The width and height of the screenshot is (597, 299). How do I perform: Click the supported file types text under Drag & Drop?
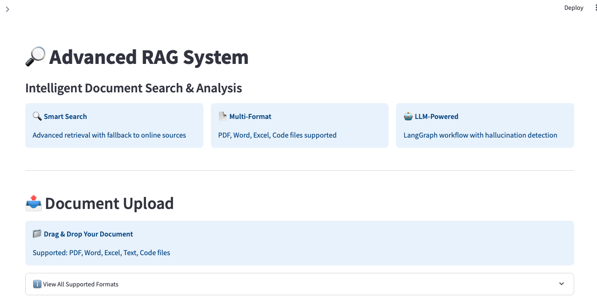click(x=101, y=252)
